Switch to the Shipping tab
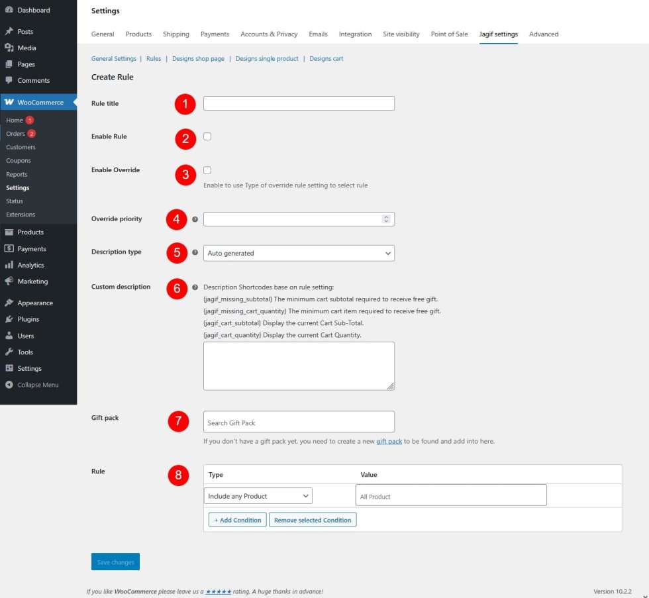 coord(176,34)
